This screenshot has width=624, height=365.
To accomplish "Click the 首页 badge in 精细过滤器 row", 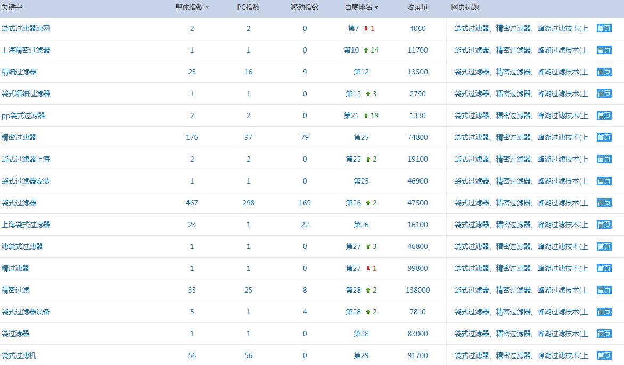I will click(x=604, y=72).
